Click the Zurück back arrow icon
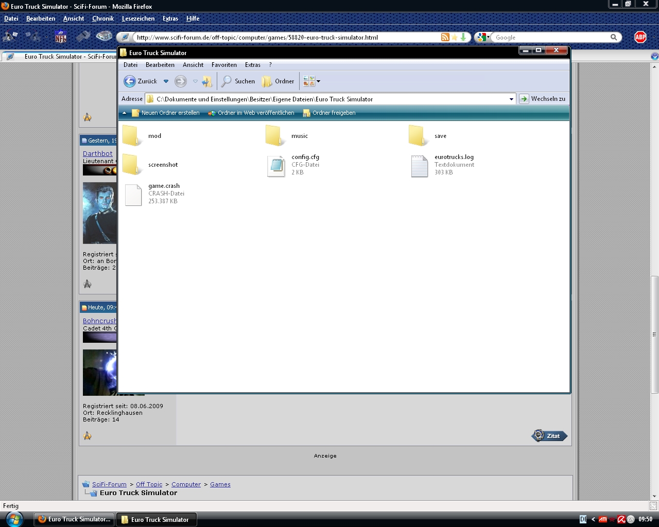This screenshot has height=527, width=659. (130, 81)
